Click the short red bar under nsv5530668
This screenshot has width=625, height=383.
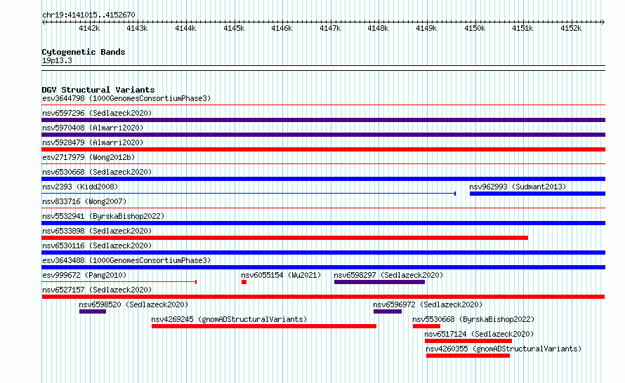(x=426, y=326)
